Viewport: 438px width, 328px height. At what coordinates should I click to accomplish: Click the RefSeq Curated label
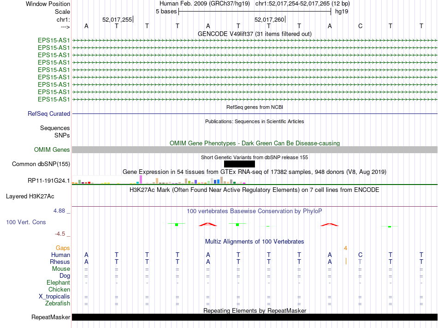pyautogui.click(x=49, y=113)
